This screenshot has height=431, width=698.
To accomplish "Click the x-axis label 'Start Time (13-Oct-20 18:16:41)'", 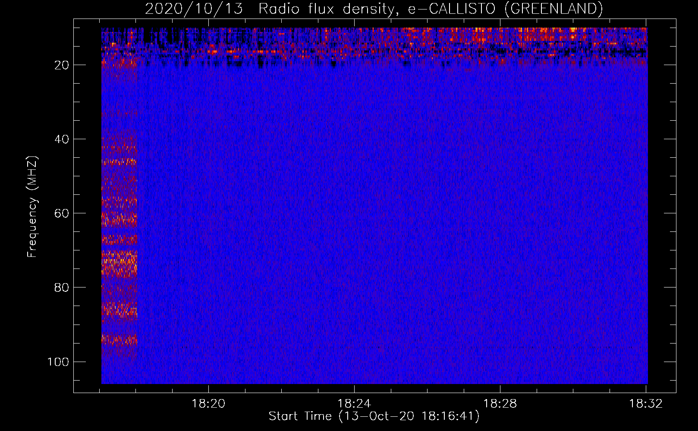I will point(374,416).
